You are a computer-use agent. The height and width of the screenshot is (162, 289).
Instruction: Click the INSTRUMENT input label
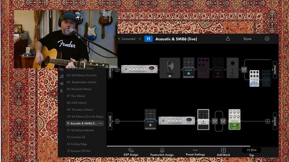[x=110, y=72]
